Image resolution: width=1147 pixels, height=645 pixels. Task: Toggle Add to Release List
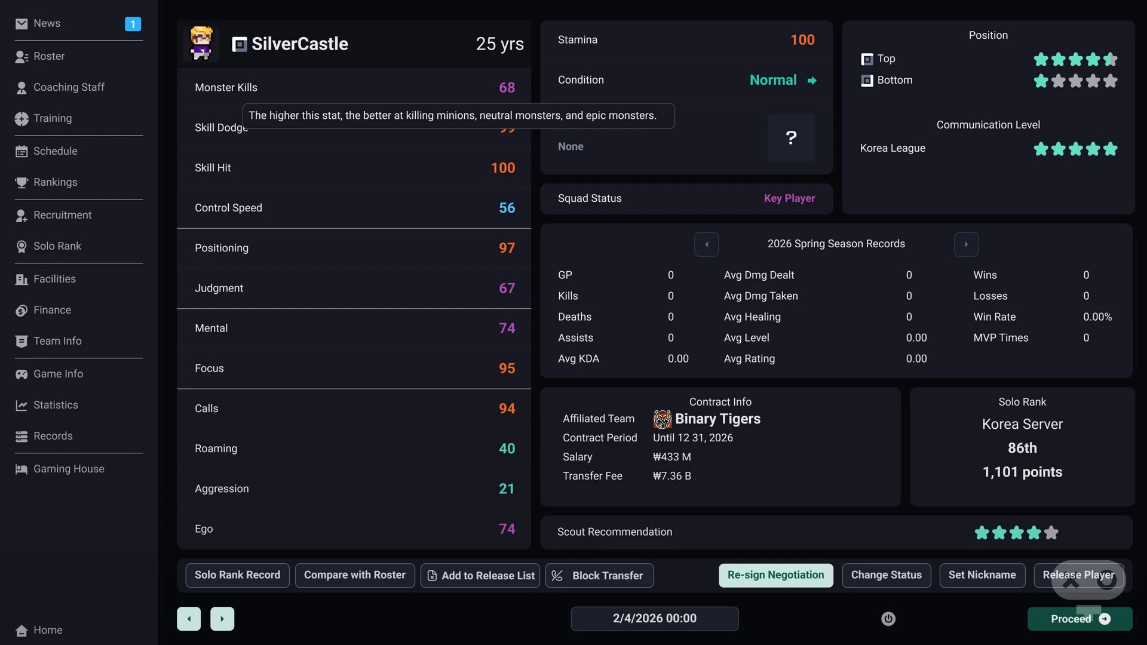point(480,576)
